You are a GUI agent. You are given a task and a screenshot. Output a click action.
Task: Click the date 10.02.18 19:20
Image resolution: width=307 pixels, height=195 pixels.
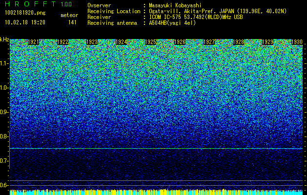tap(25, 22)
